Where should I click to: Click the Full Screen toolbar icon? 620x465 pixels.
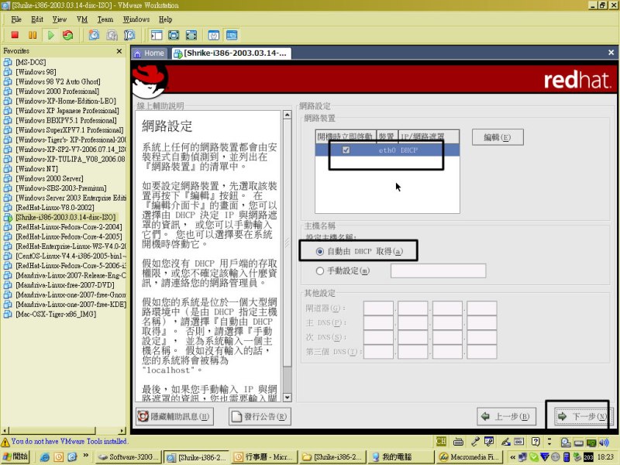pyautogui.click(x=174, y=35)
